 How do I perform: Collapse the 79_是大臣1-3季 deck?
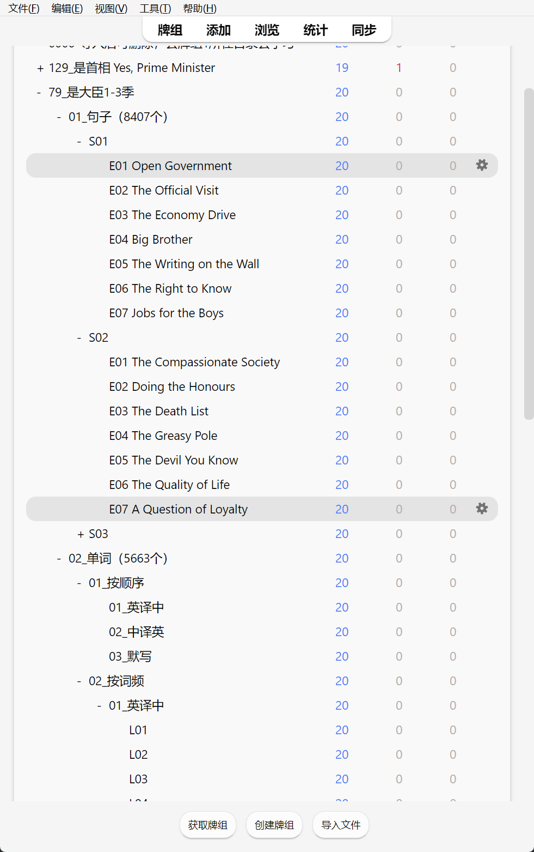coord(39,93)
